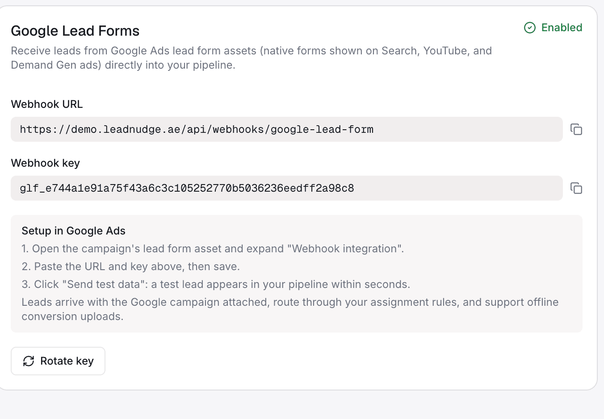Click the Setup in Google Ads heading
Viewport: 604px width, 419px height.
74,231
